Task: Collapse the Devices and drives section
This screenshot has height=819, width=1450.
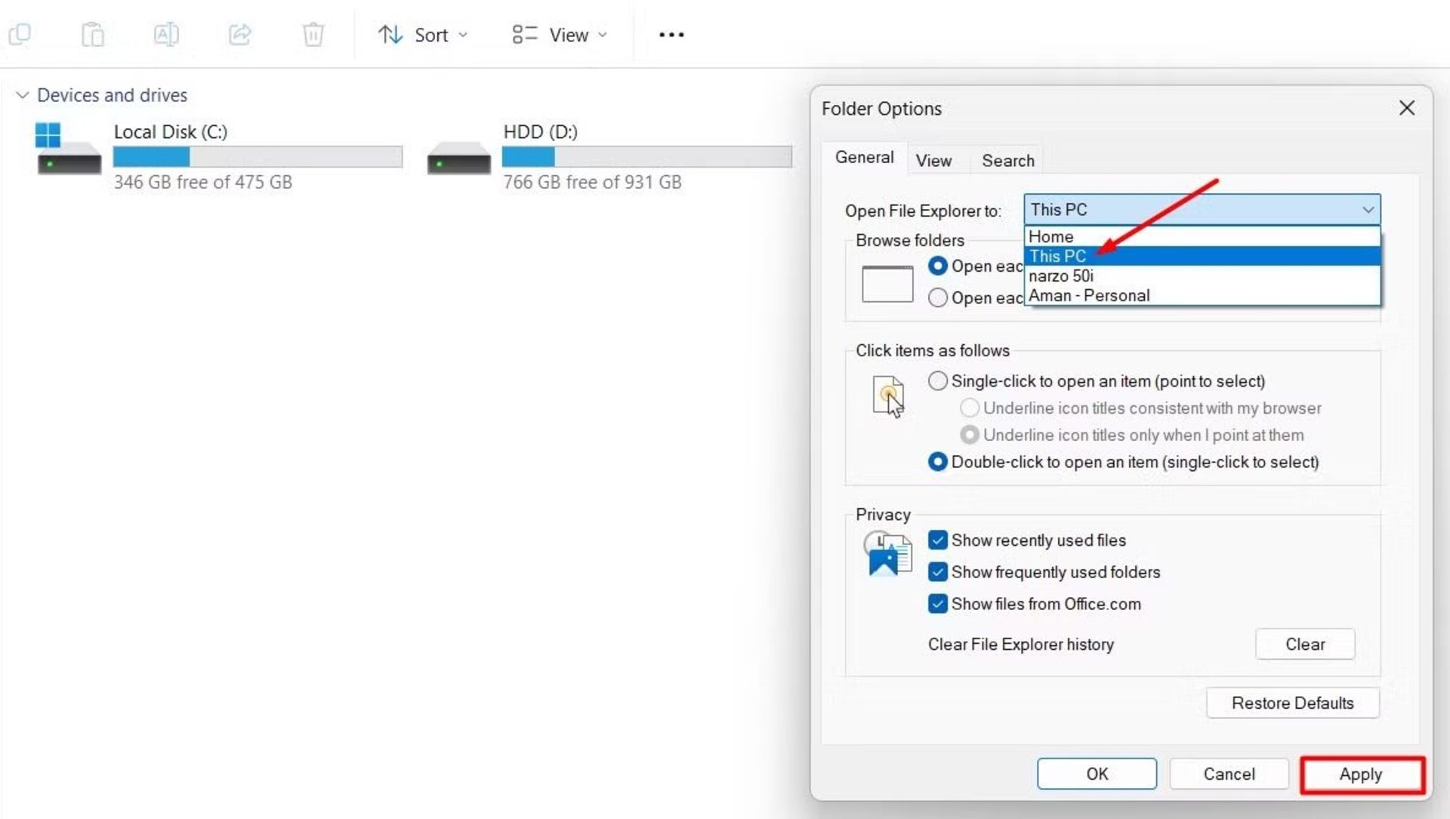Action: coord(22,95)
